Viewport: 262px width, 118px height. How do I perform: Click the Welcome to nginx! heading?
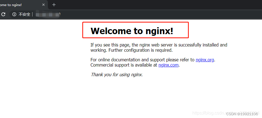click(x=132, y=31)
